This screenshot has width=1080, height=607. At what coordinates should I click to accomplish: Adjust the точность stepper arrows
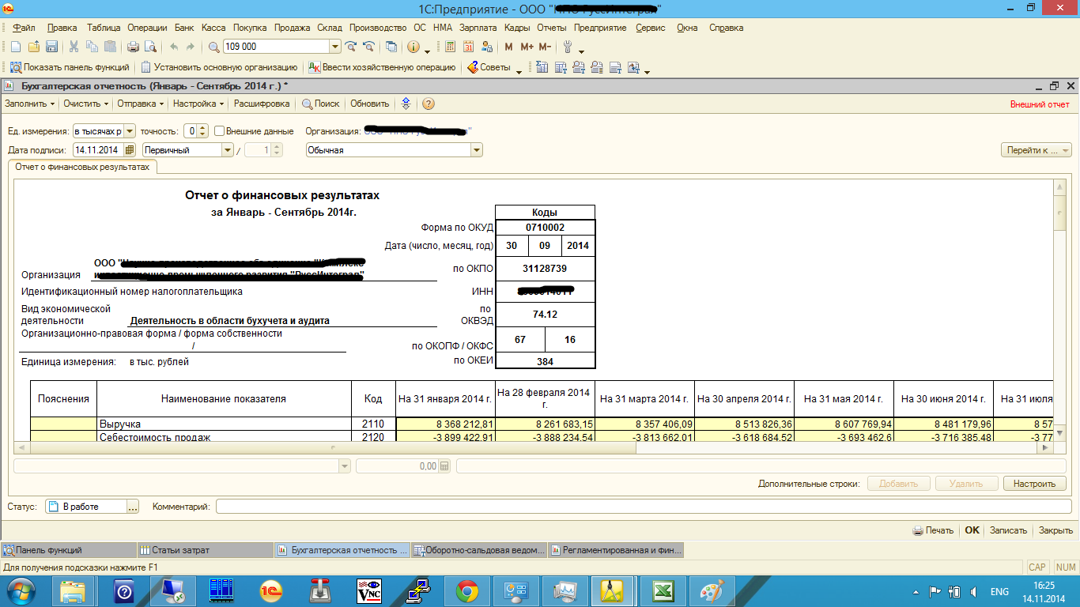click(x=202, y=131)
